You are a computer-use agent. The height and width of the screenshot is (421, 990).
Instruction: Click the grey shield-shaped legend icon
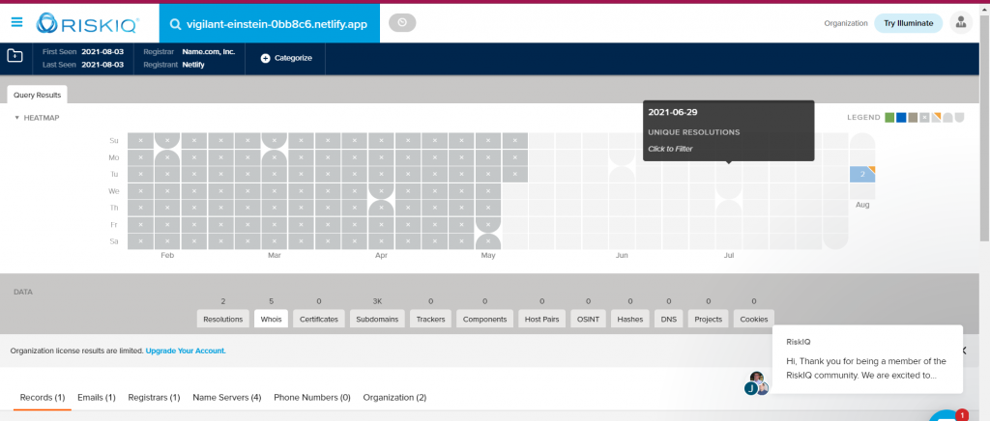point(960,117)
